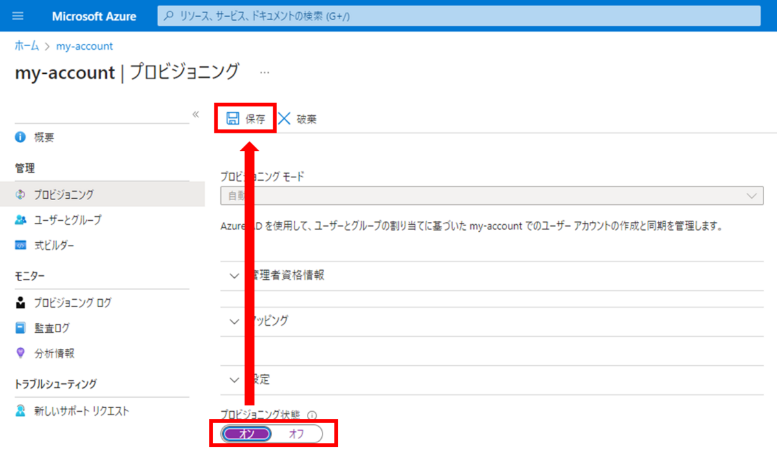Click the 式ビルダー icon
This screenshot has width=777, height=463.
(x=20, y=245)
